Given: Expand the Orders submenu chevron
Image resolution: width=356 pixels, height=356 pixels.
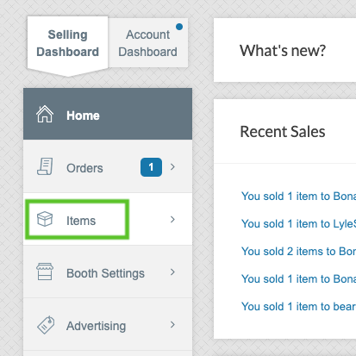Looking at the screenshot, I should click(x=172, y=166).
